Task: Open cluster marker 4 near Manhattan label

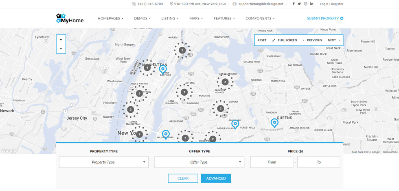Action: [x=147, y=68]
